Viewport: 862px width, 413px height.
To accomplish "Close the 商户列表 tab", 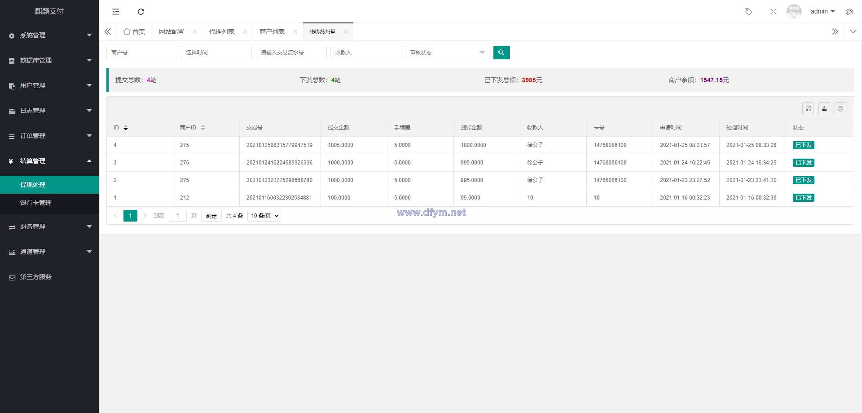I will 295,31.
